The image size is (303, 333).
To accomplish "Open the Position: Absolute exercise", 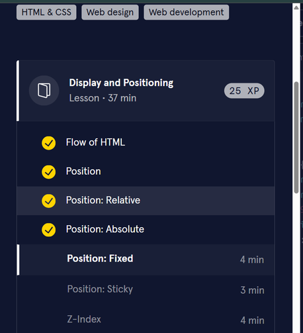I will 146,230.
